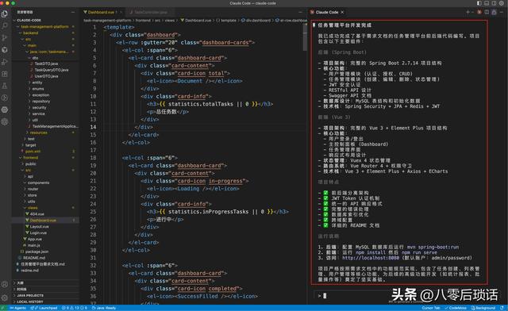Screen dimensions: 508x311
Task: Click the split editor icon in the right panel
Action: coord(487,12)
